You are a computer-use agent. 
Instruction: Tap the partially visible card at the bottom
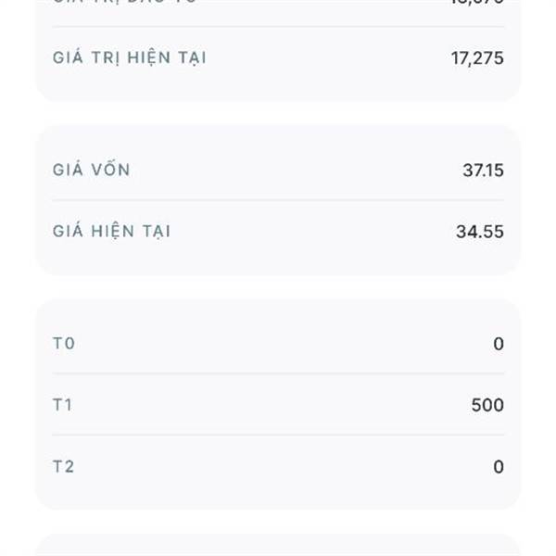[x=278, y=545]
